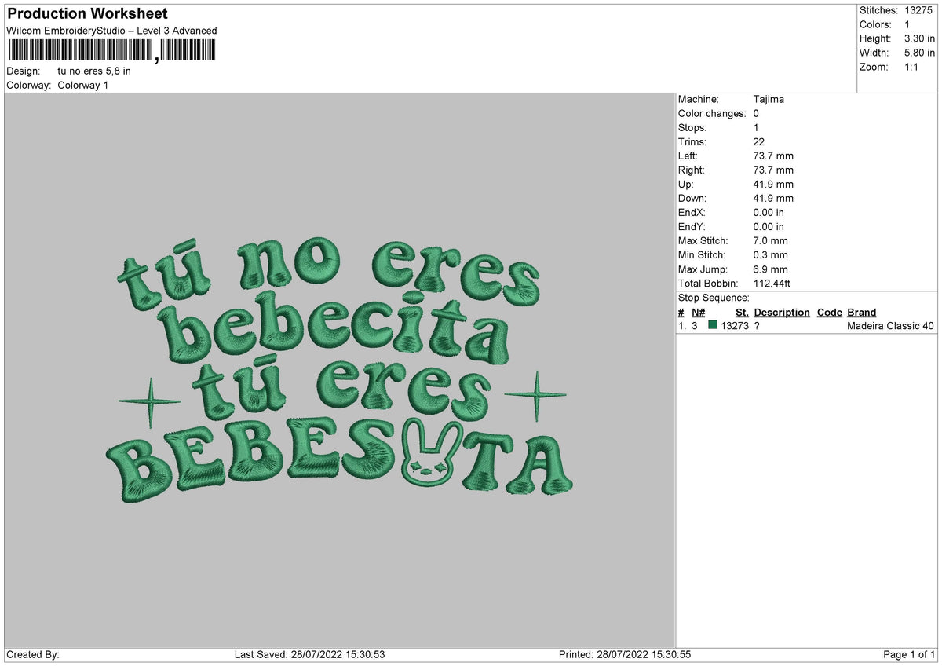Click 'Page 1 of 1' in the footer
Viewport: 942px width, 666px height.
909,654
